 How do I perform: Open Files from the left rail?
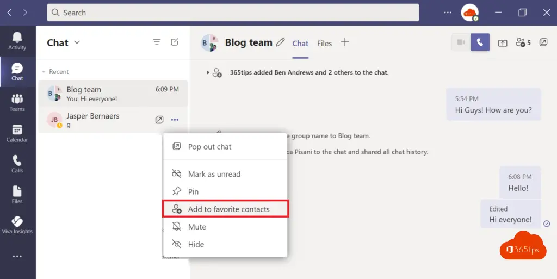17,195
